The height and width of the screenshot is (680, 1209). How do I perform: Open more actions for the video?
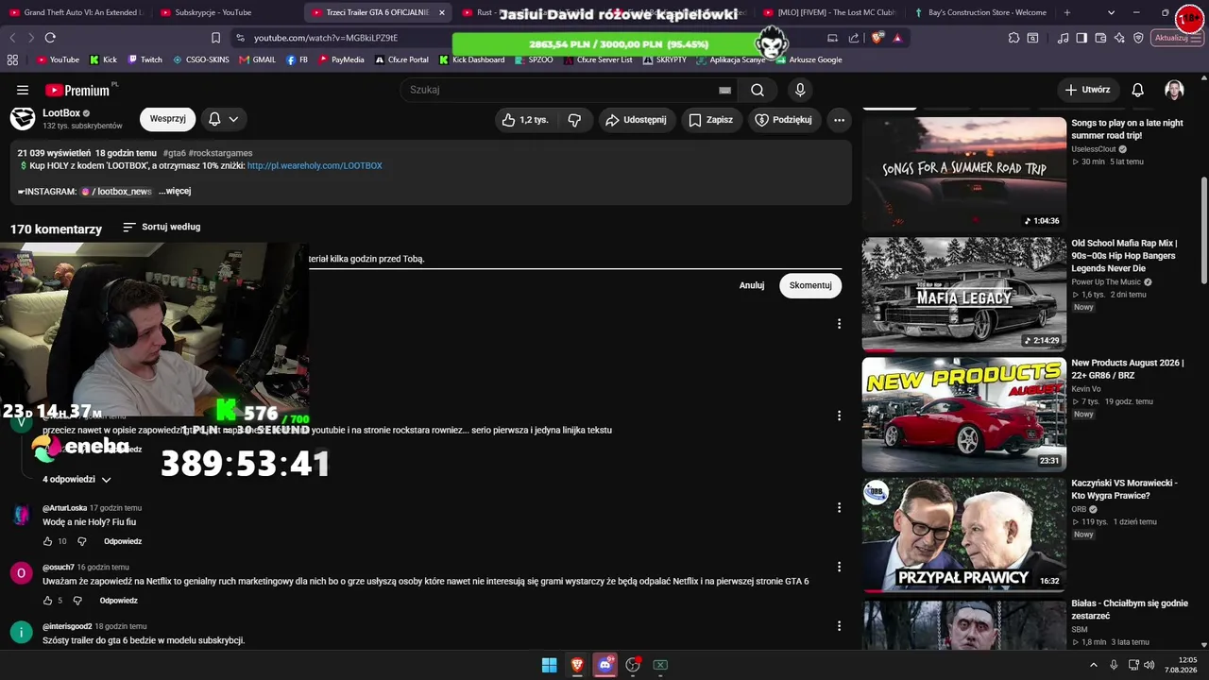coord(839,120)
